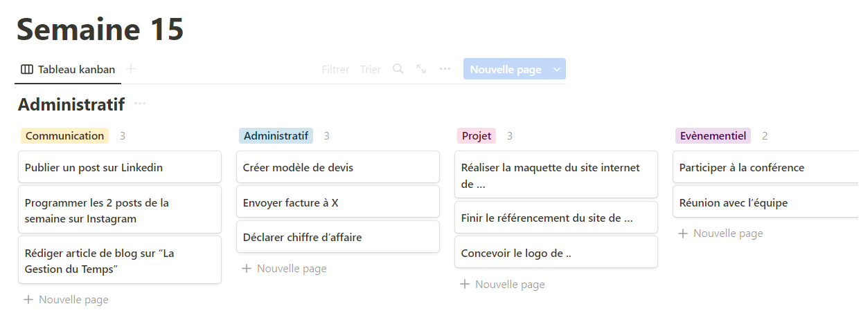This screenshot has height=315, width=861.
Task: Open the Publier un post sur Linkedin card
Action: click(x=120, y=167)
